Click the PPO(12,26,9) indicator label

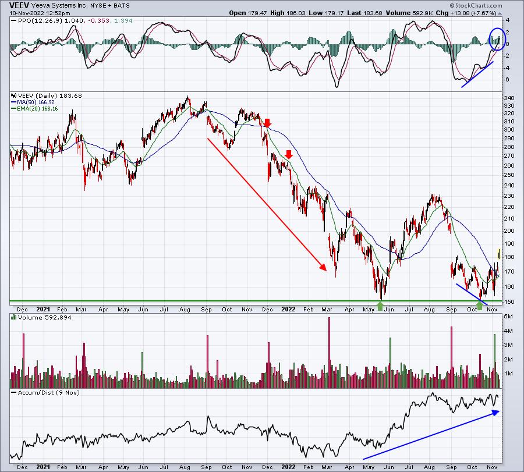(37, 20)
